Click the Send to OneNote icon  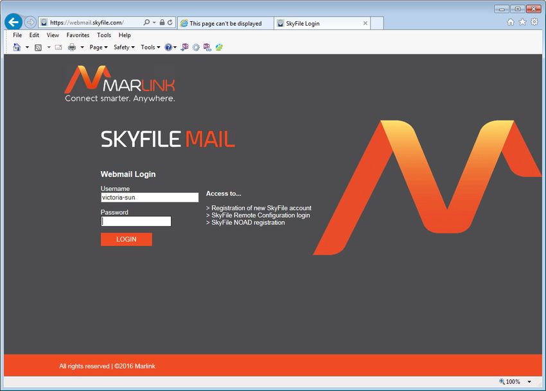pyautogui.click(x=184, y=47)
